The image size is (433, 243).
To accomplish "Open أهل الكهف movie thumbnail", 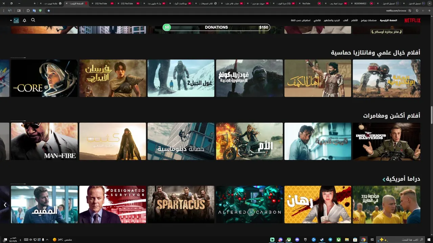I will point(318,78).
